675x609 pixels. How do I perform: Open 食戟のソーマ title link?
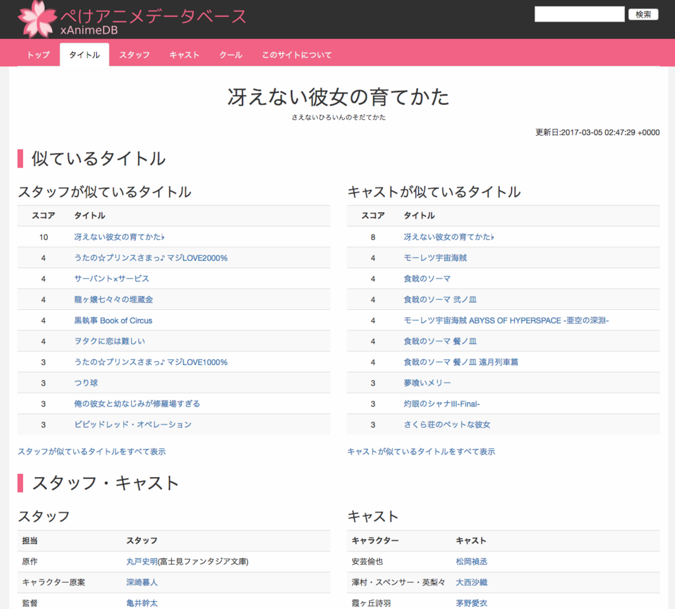click(x=426, y=278)
